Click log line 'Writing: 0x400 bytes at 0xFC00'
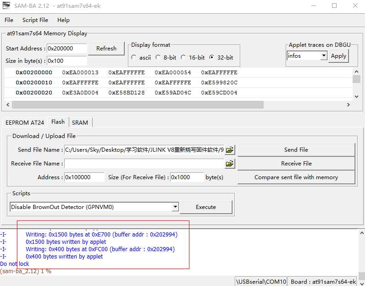The height and width of the screenshot is (286, 365). (x=100, y=249)
